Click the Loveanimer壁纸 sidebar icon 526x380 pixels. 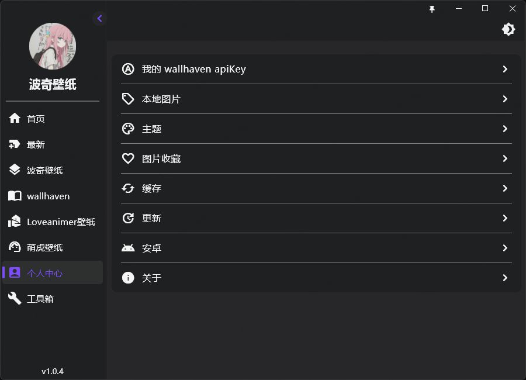(15, 222)
